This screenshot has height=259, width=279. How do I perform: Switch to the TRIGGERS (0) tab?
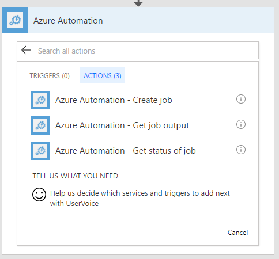[50, 76]
